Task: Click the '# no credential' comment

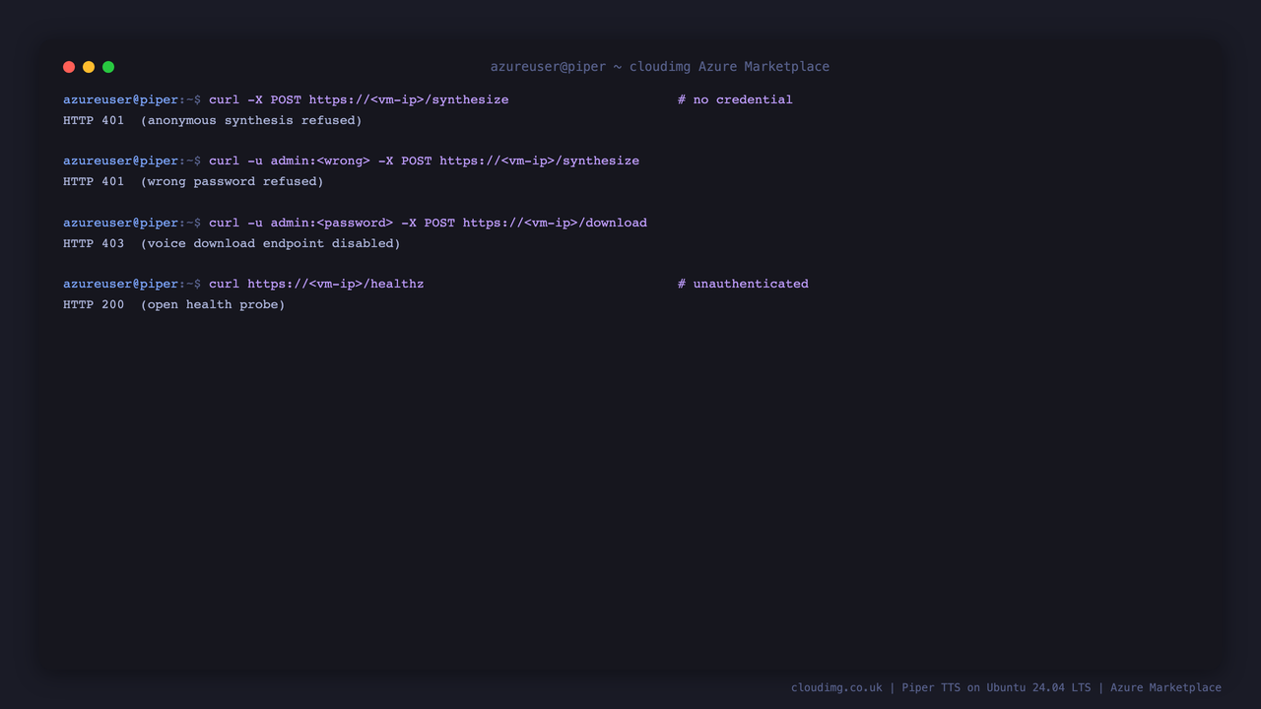Action: (735, 99)
